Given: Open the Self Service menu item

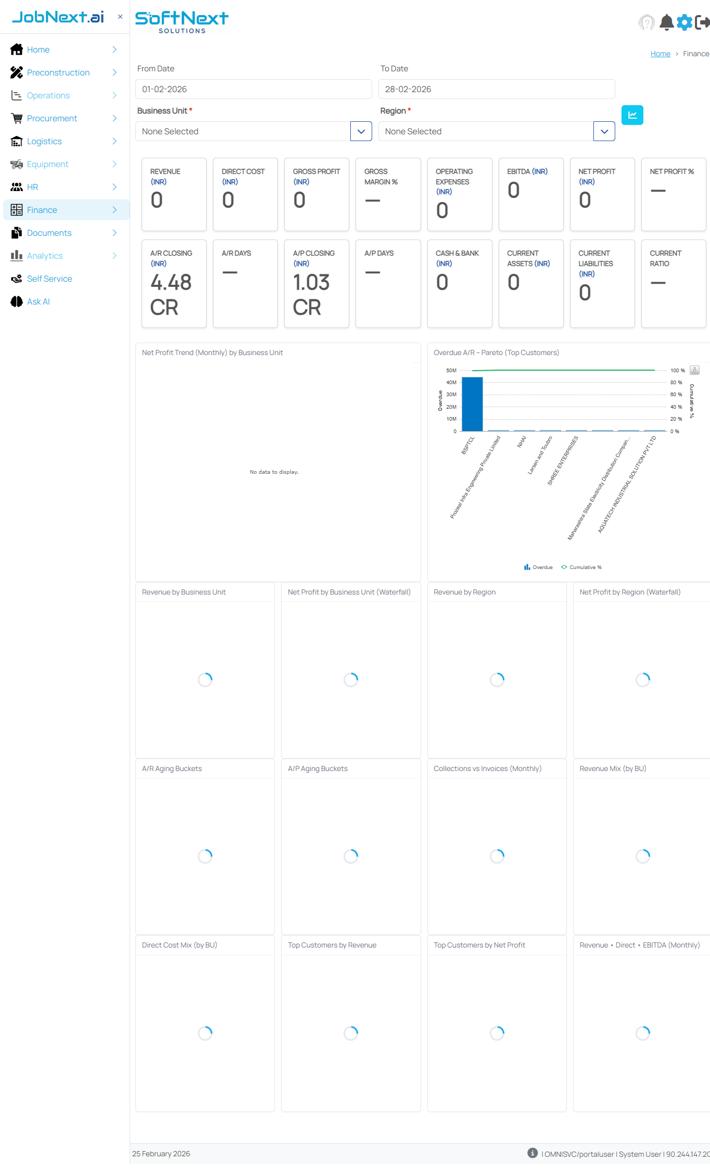Looking at the screenshot, I should pyautogui.click(x=66, y=279).
